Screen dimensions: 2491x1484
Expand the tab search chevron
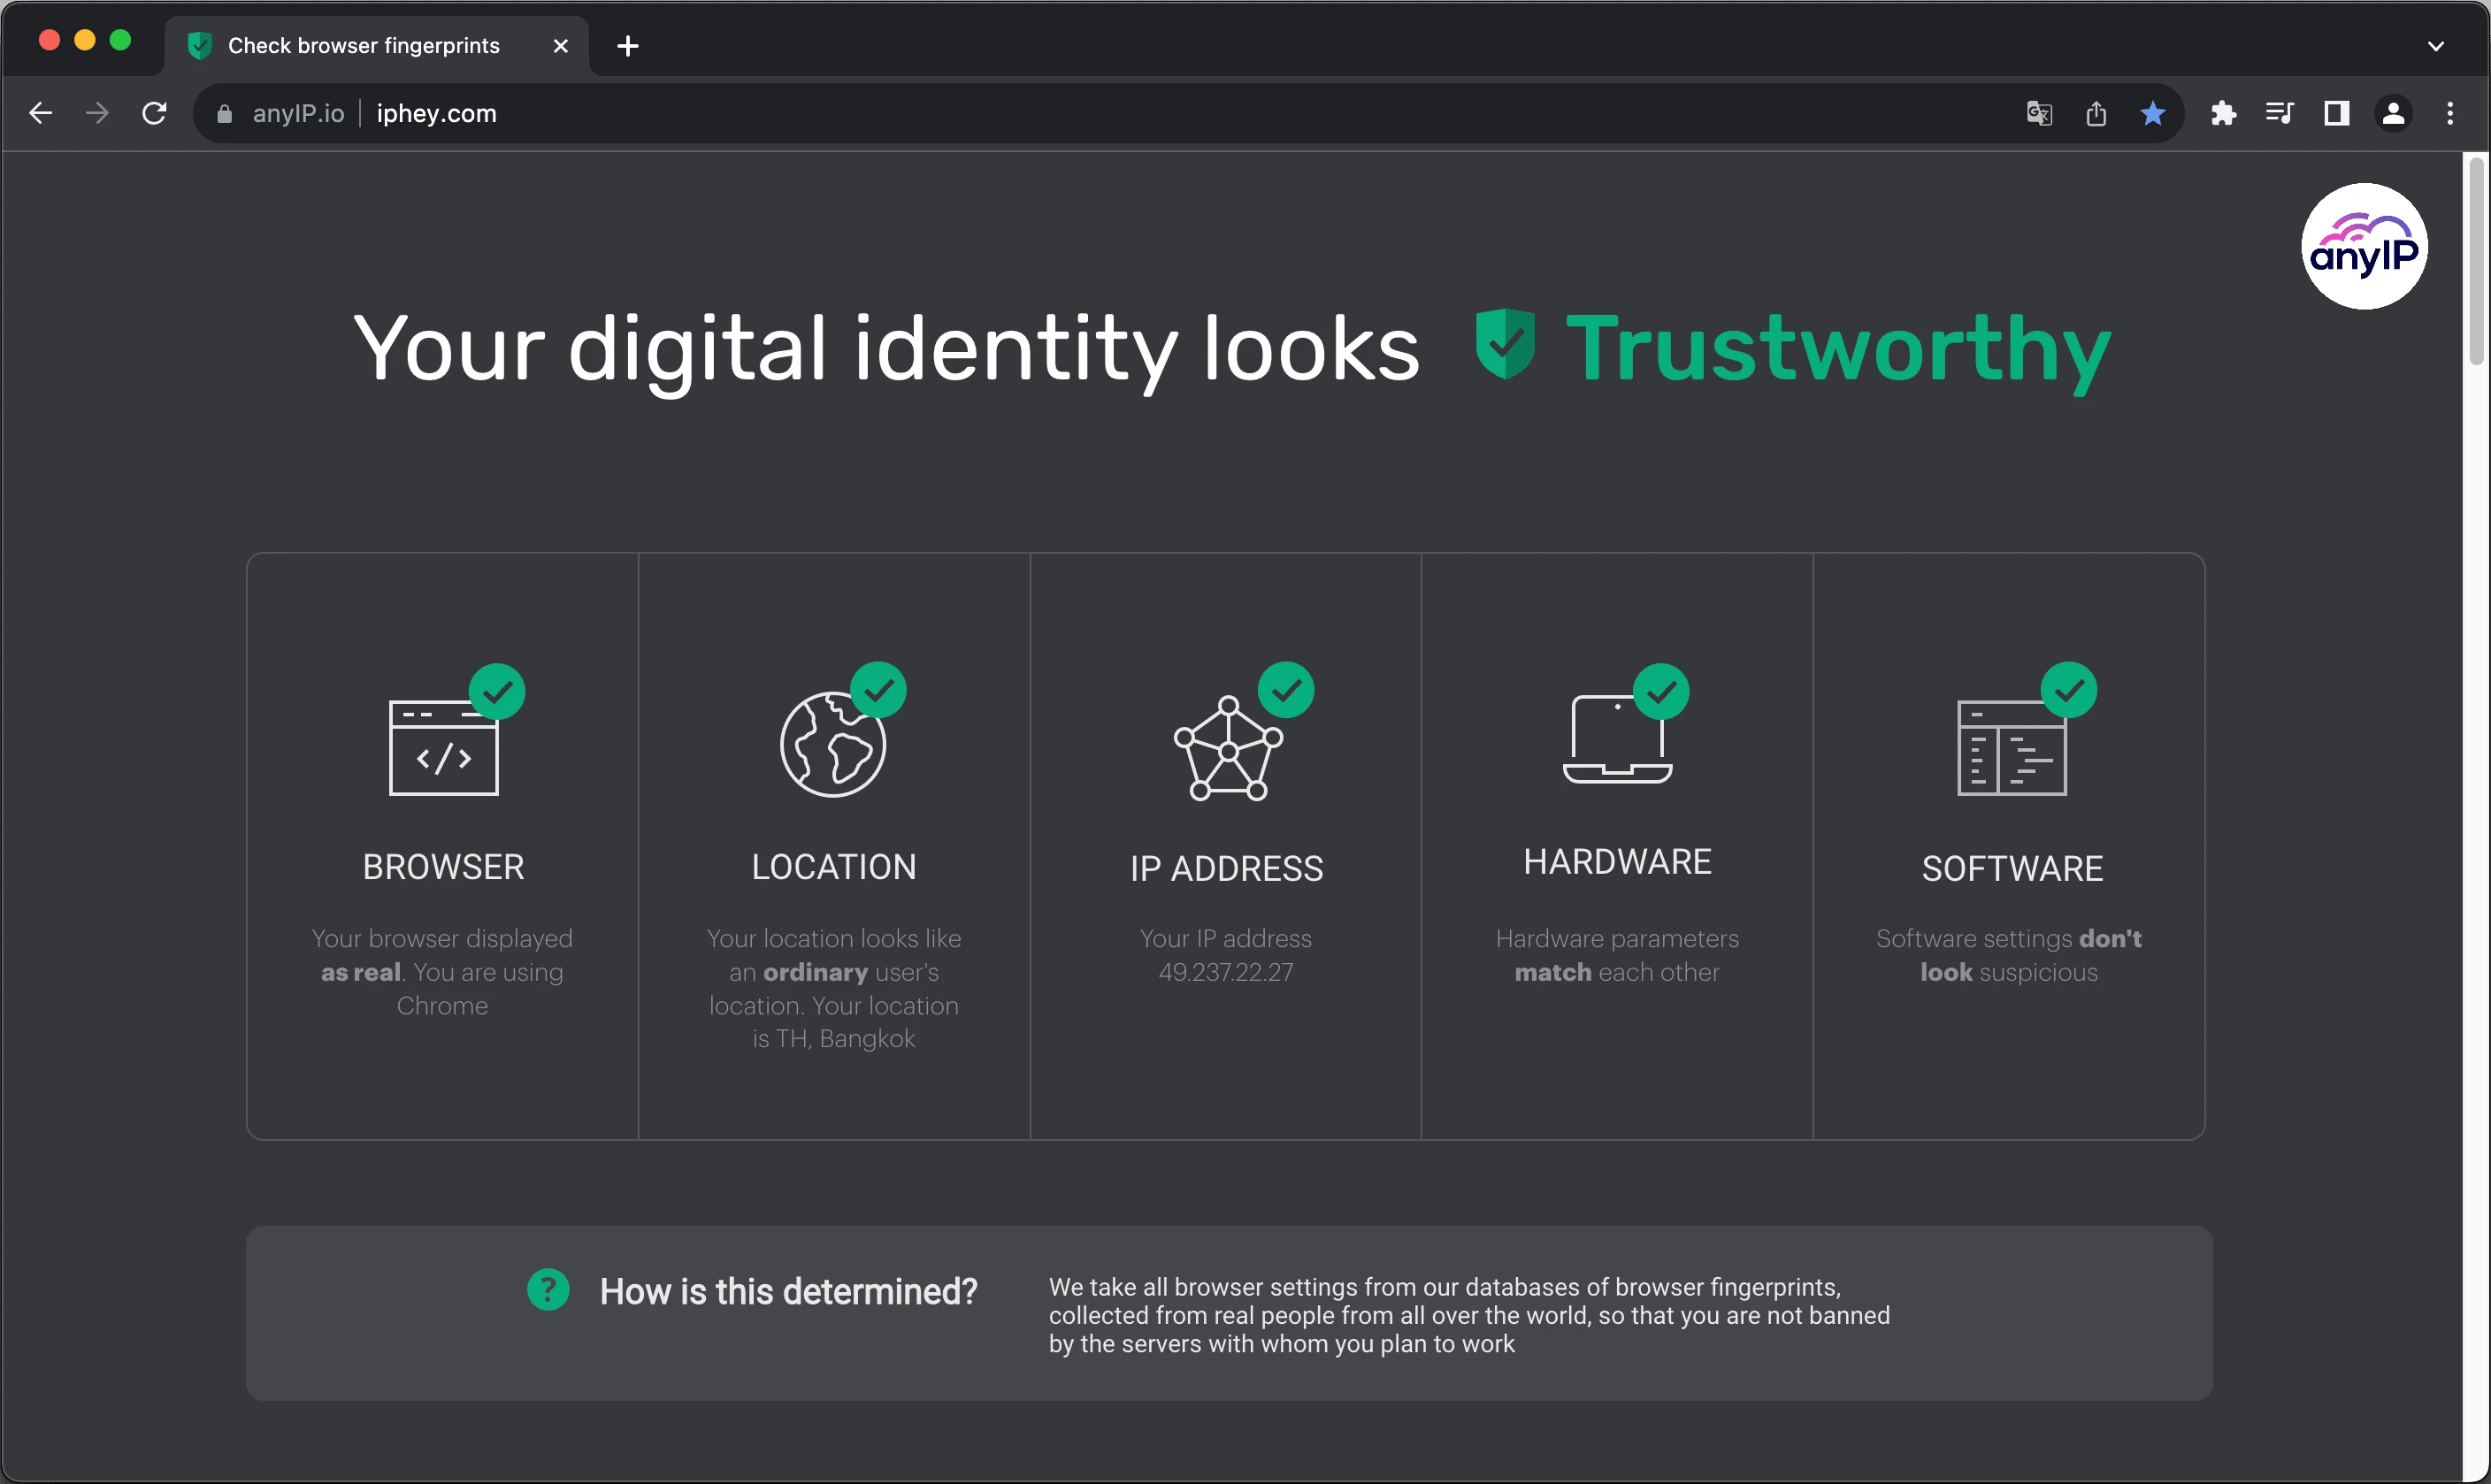pos(2435,46)
